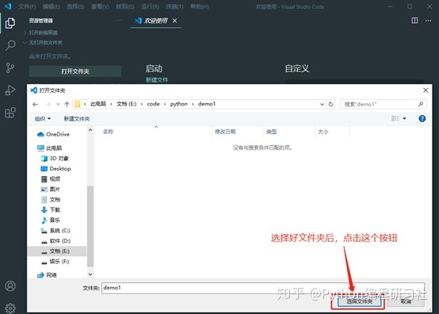Go up one folder level

point(67,104)
